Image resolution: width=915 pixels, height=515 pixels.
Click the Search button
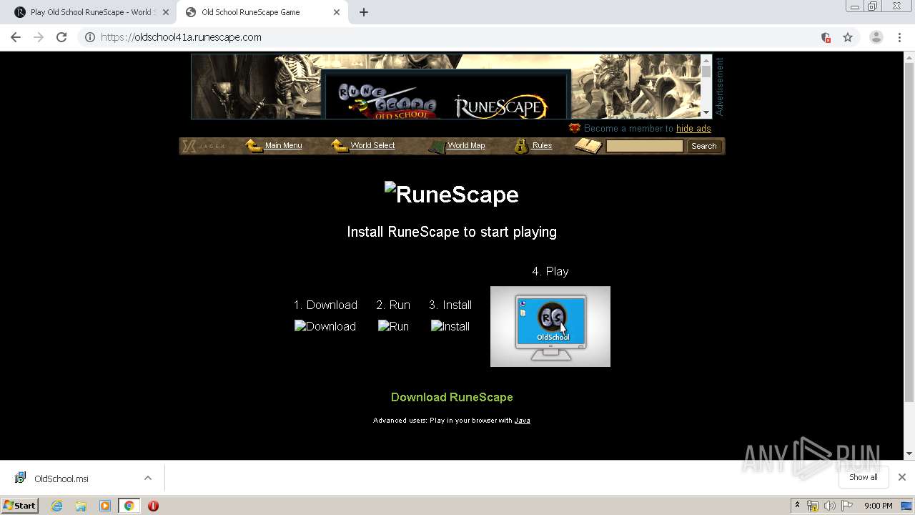[703, 146]
